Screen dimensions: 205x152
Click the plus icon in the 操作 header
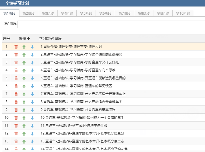(28, 39)
